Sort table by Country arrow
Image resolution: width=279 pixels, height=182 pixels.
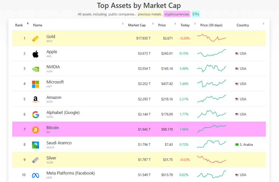click(x=263, y=24)
